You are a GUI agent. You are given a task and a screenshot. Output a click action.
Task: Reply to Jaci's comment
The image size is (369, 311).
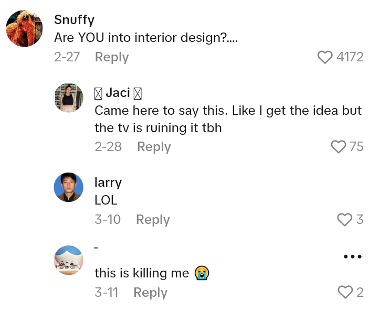[x=154, y=147]
